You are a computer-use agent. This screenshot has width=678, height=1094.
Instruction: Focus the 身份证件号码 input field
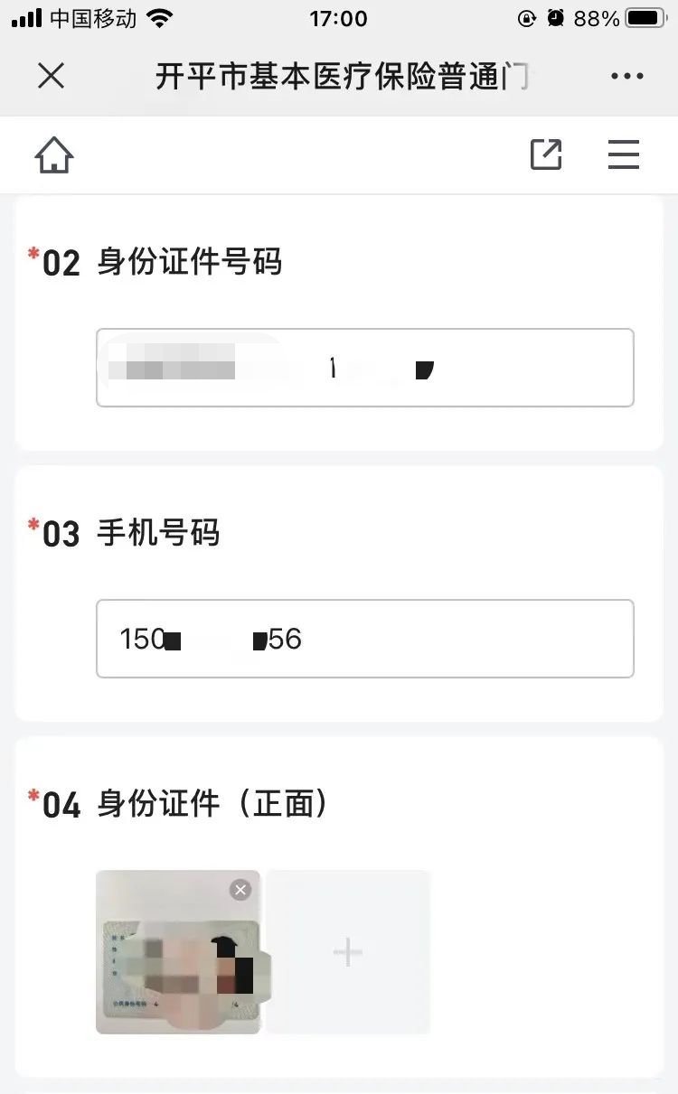[x=365, y=368]
